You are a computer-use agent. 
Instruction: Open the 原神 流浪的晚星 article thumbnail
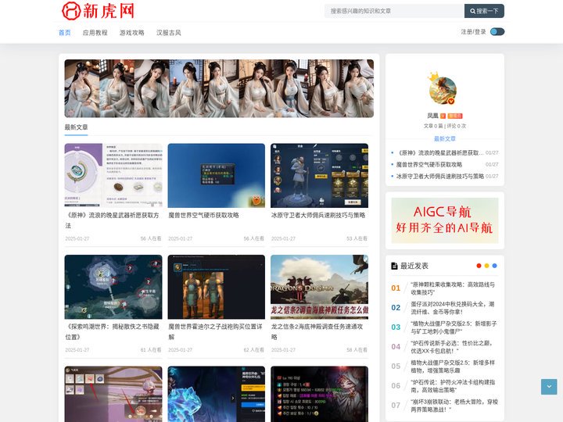tap(113, 176)
